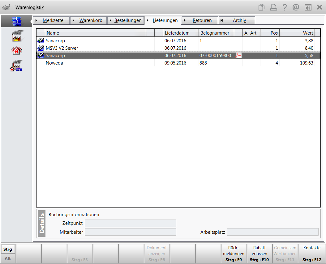Select the blue shelves icon in sidebar

pos(17,21)
